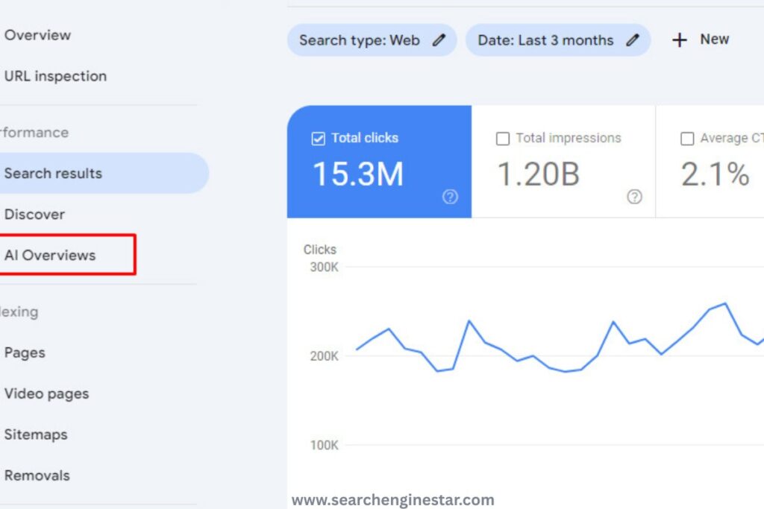This screenshot has width=764, height=509.
Task: Select the Discover report in the sidebar
Action: pos(34,214)
